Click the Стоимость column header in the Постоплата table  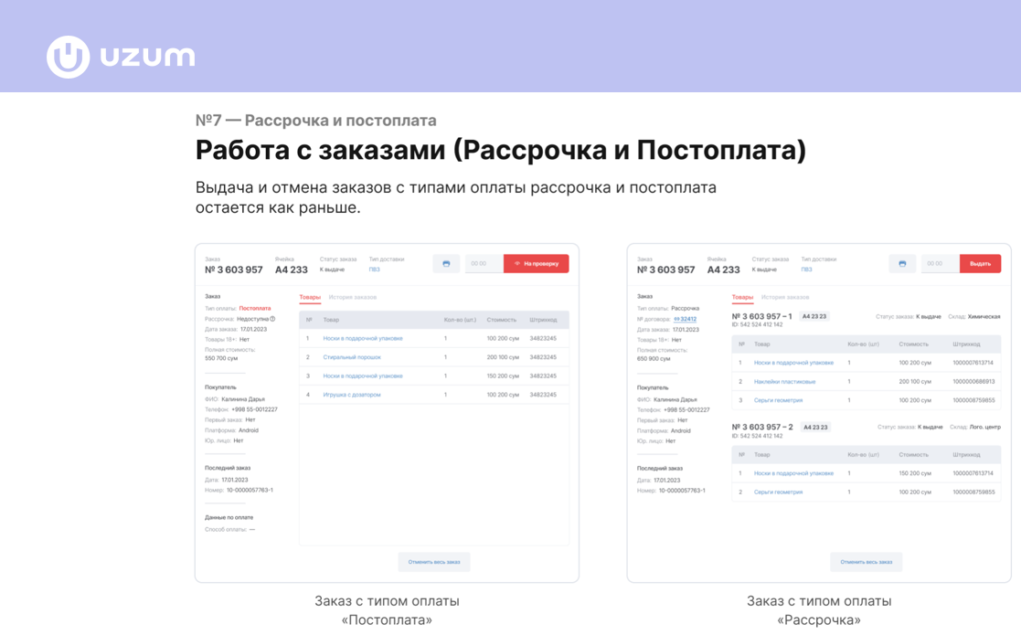pyautogui.click(x=502, y=320)
